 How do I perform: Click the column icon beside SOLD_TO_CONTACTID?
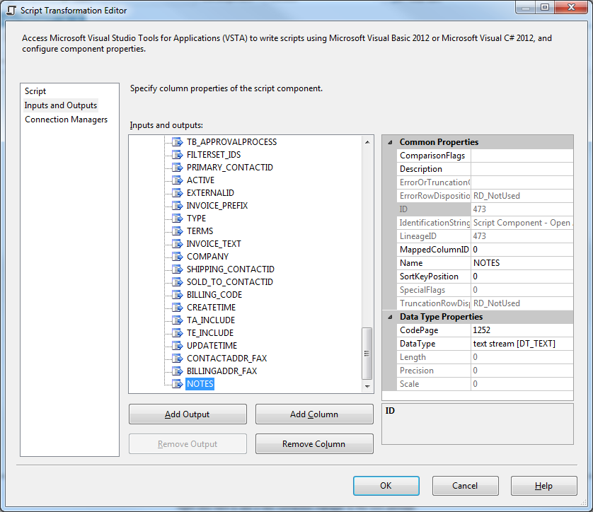click(x=175, y=281)
